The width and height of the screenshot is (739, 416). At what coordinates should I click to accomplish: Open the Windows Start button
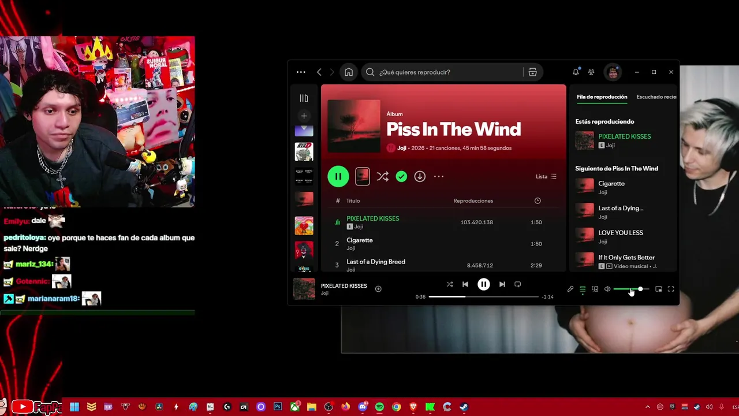tap(74, 407)
